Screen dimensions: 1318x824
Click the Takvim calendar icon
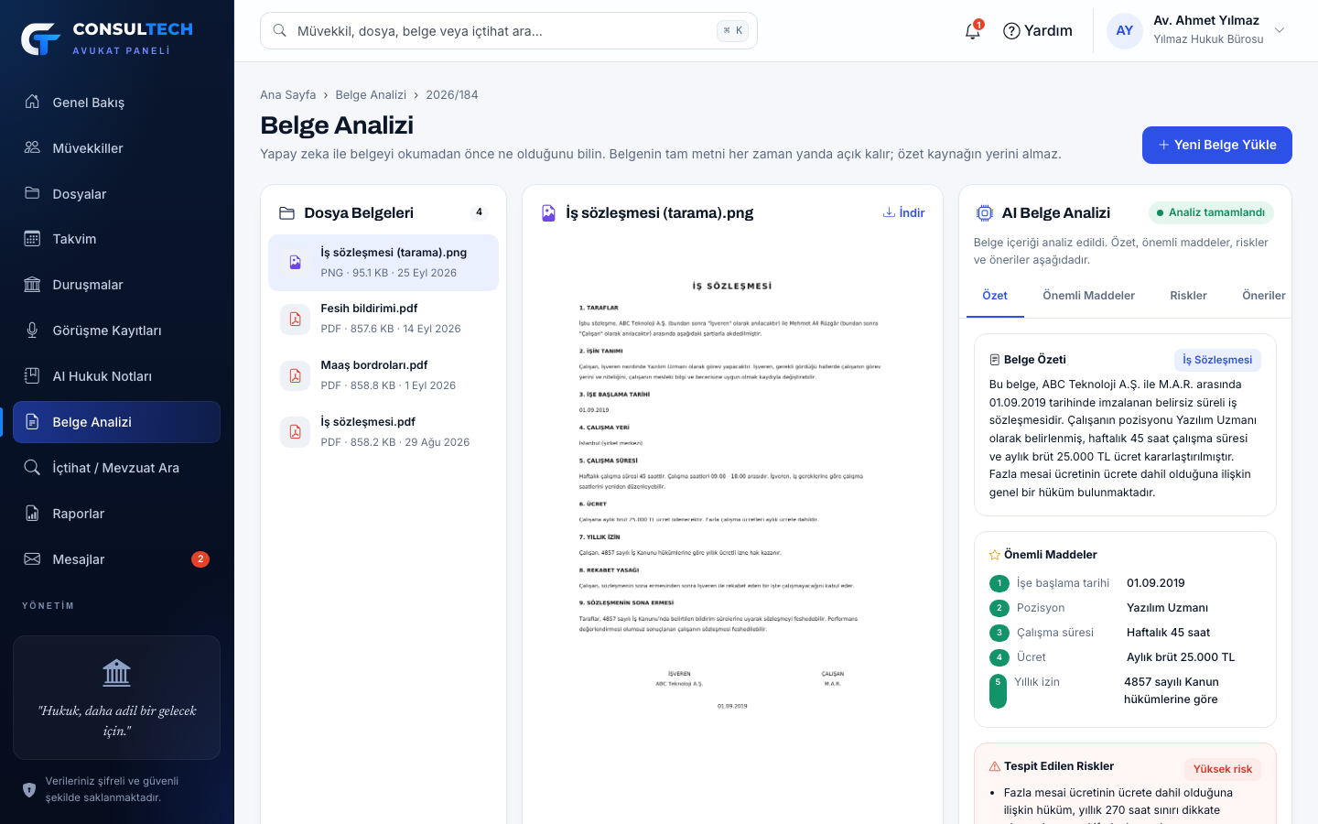[32, 239]
